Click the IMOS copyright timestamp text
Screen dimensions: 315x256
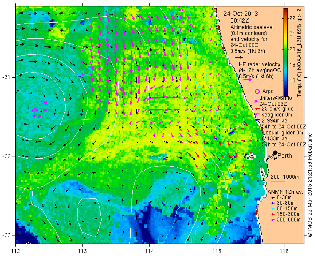click(x=309, y=185)
